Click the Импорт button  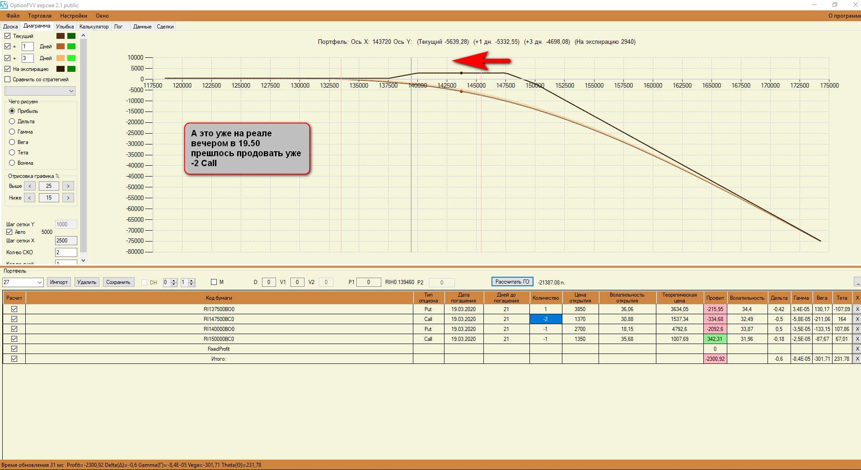click(59, 282)
